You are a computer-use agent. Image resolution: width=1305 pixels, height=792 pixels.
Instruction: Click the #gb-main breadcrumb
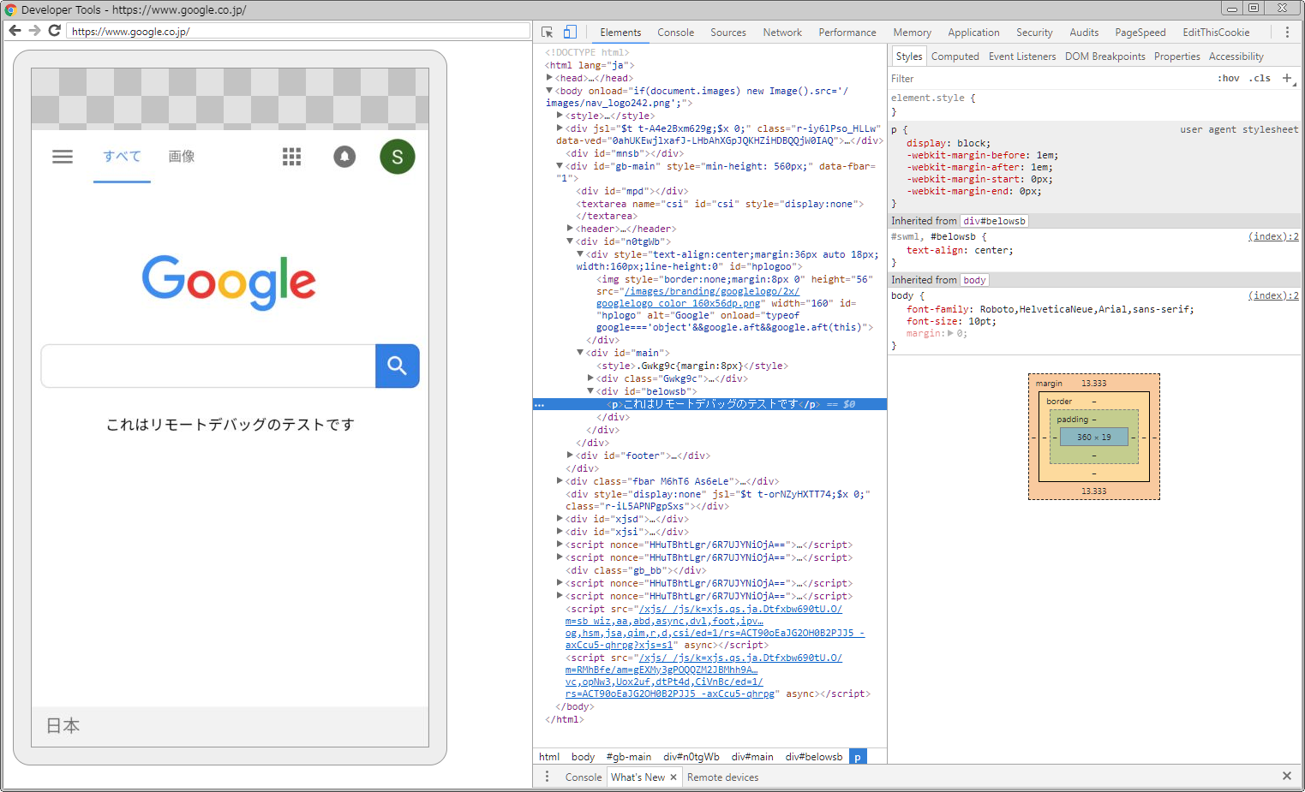629,757
